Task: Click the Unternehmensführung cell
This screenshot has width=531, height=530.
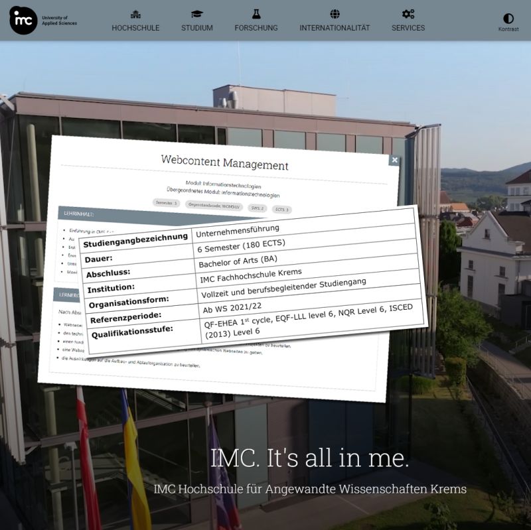Action: (x=303, y=226)
